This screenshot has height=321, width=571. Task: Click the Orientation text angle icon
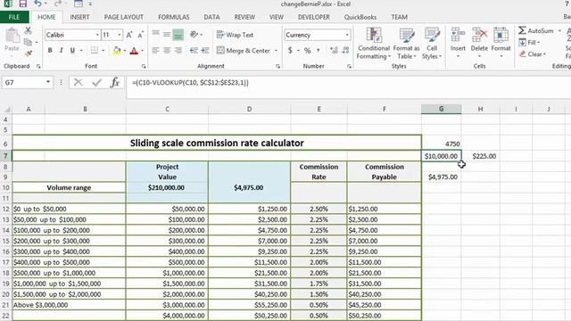tap(194, 35)
